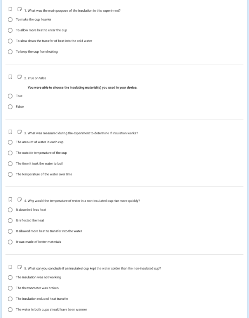
Task: Add a note to question 1
Action: click(x=19, y=9)
